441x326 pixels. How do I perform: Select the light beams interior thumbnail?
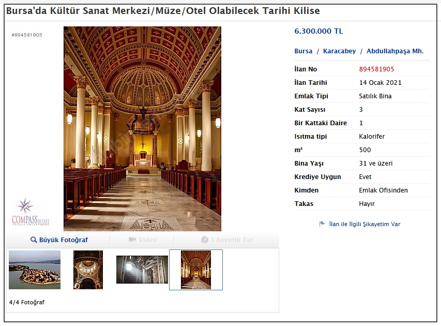pos(142,270)
